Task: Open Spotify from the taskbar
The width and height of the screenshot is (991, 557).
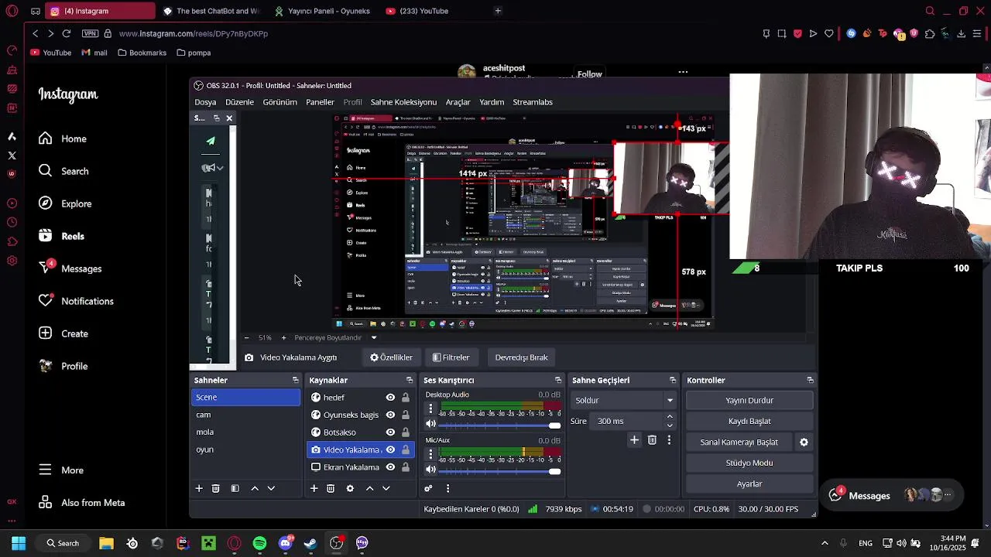Action: point(259,543)
